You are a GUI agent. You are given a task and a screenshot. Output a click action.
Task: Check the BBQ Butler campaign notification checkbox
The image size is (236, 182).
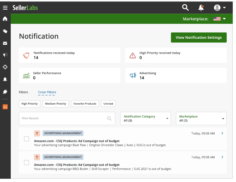point(27,163)
